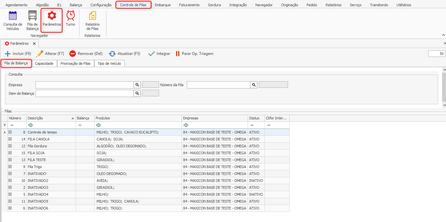Select ALGODÃO; OLEO DEGOMADO; products cell
446x222 pixels.
138,146
